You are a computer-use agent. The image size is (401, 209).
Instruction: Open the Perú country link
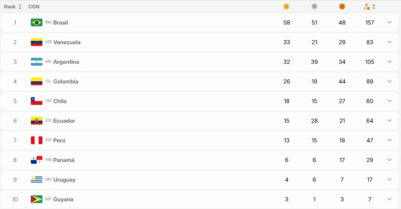(59, 140)
